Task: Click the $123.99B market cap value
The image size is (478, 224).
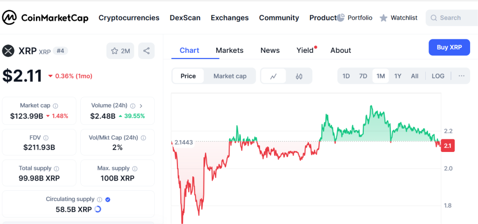Action: point(27,116)
